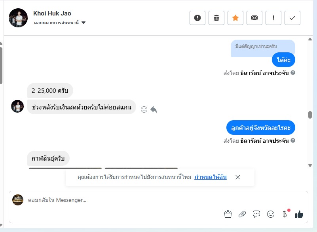
Task: Attach a file with paperclip icon
Action: click(x=242, y=214)
